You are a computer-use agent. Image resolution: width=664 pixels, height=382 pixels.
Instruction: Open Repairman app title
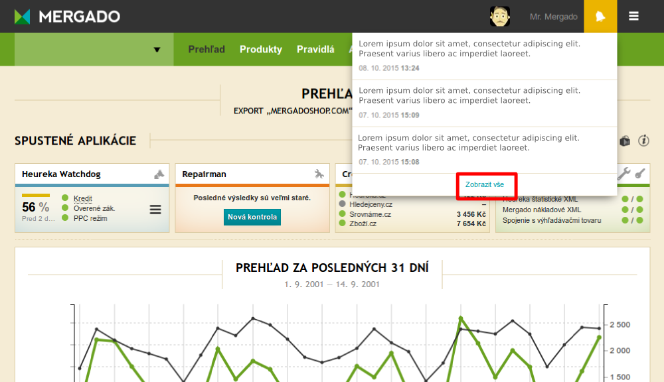click(x=204, y=174)
